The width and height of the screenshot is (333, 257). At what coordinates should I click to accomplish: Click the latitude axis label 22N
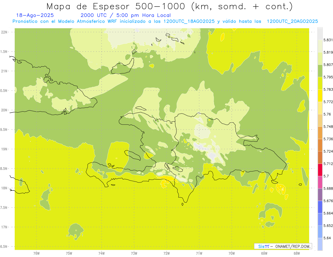tap(5, 32)
